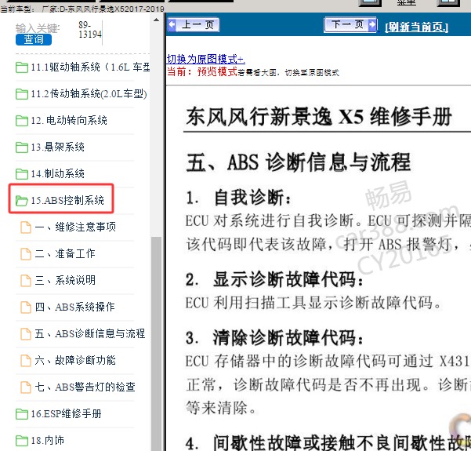The width and height of the screenshot is (471, 451).
Task: Open the 四、ABS系统操作 page
Action: [x=74, y=307]
